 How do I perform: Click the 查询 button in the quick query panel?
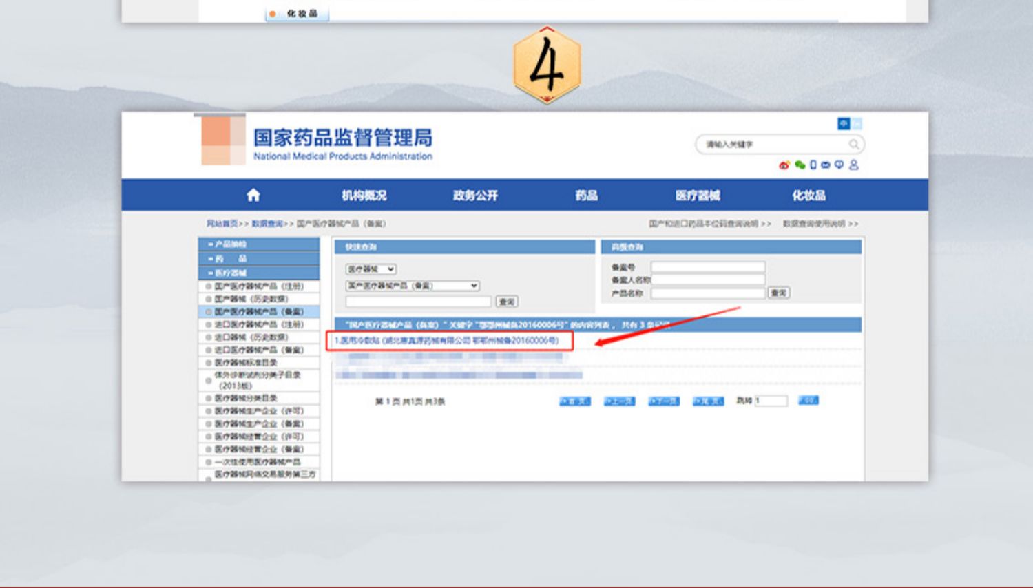[x=507, y=302]
